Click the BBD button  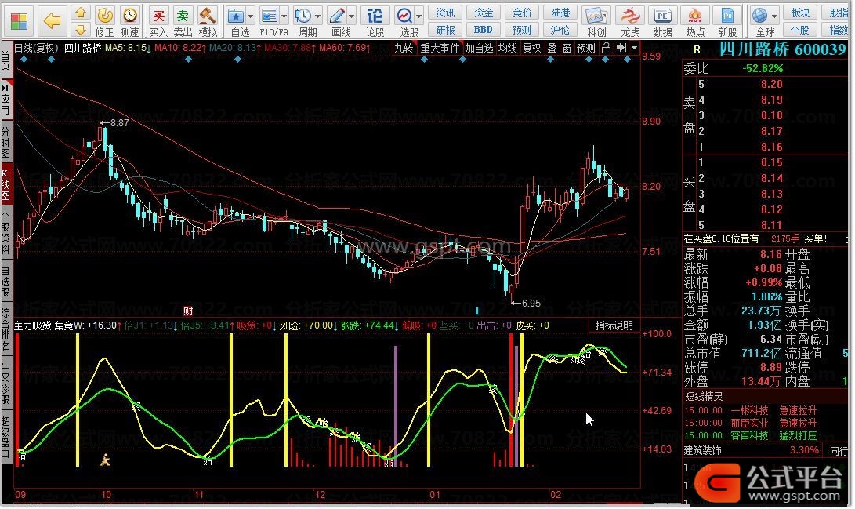click(484, 30)
